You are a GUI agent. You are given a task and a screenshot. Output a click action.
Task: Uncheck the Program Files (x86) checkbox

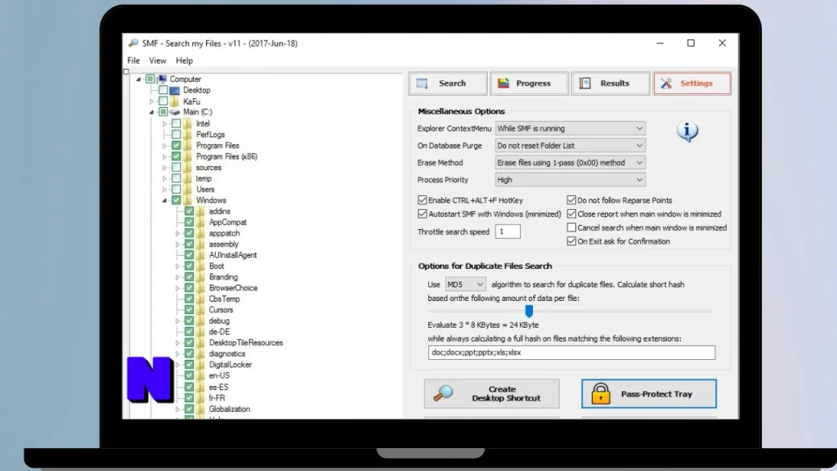(x=177, y=156)
